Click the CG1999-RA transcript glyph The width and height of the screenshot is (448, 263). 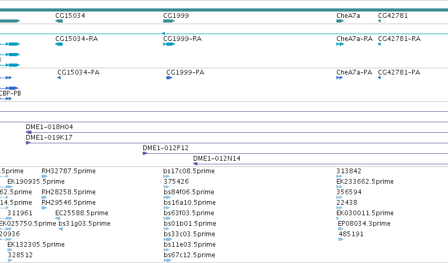pyautogui.click(x=169, y=44)
